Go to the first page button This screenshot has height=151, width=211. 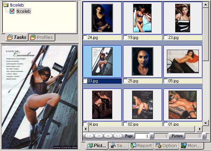click(x=89, y=136)
